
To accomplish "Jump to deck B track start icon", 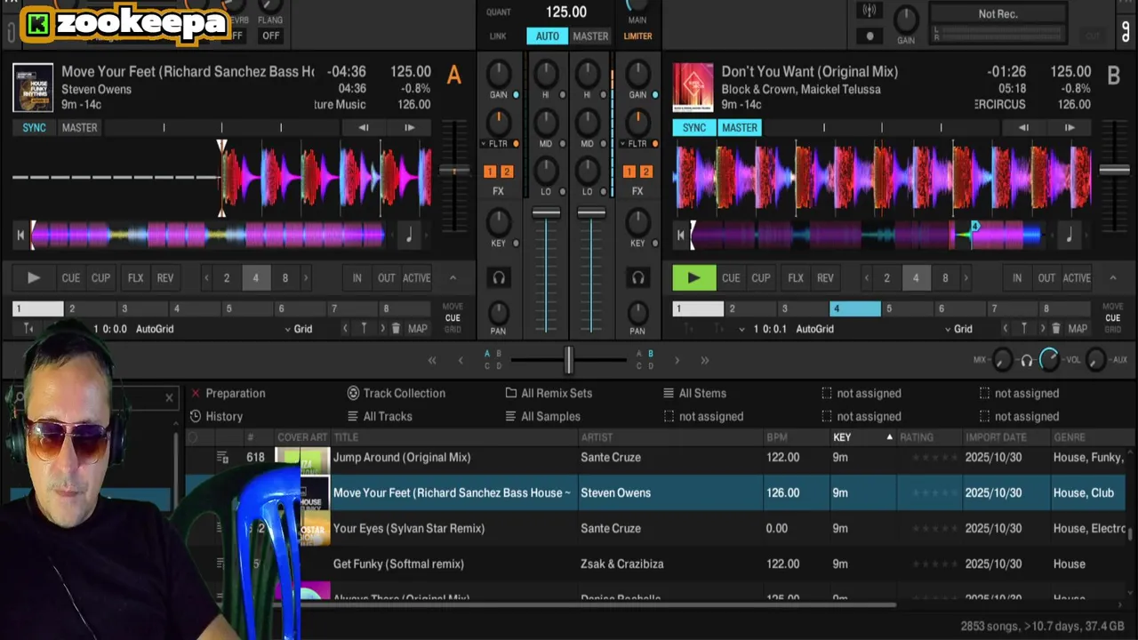I will point(681,236).
